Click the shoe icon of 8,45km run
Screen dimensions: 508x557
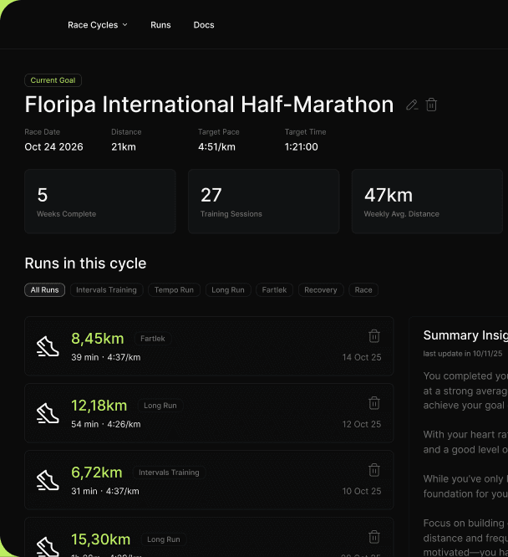tap(48, 346)
